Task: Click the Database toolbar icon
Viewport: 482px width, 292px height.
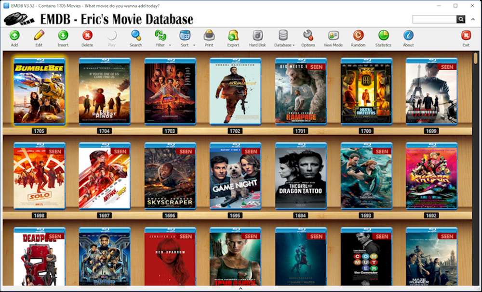Action: tap(283, 35)
